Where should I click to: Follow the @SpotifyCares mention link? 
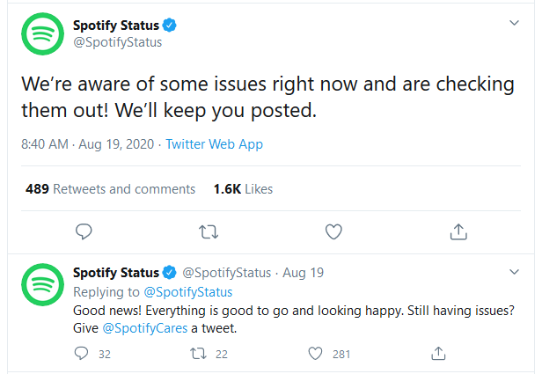click(145, 328)
